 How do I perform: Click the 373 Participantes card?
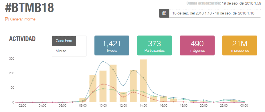click(155, 45)
